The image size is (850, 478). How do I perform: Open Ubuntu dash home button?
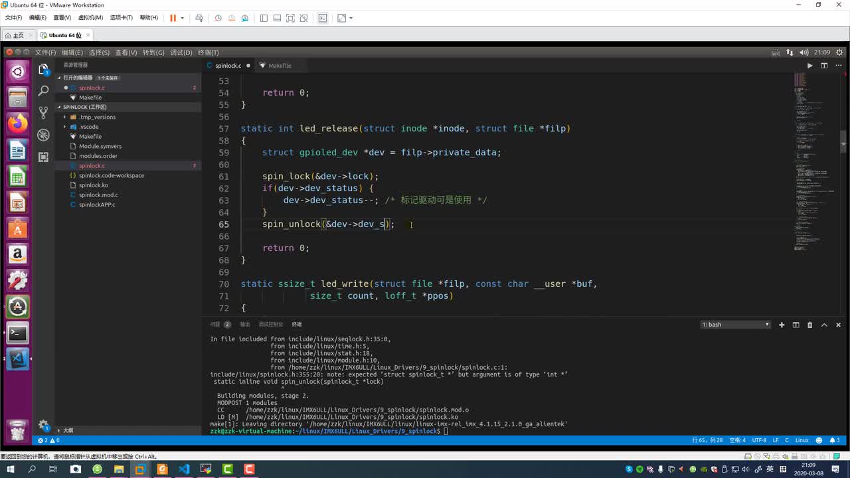pyautogui.click(x=18, y=72)
